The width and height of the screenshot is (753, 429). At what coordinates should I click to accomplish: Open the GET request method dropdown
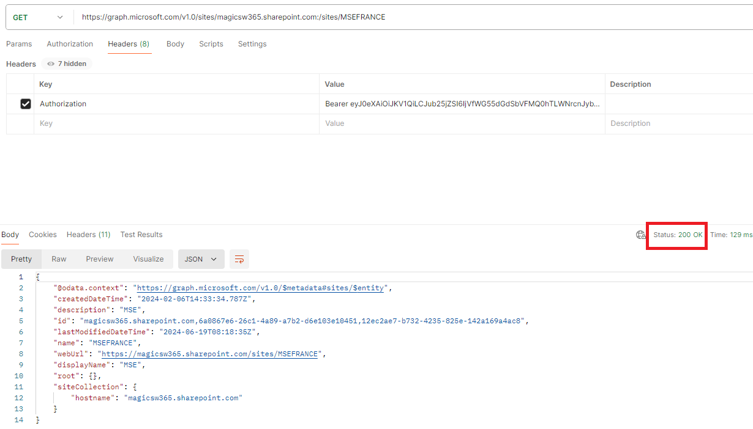(37, 16)
